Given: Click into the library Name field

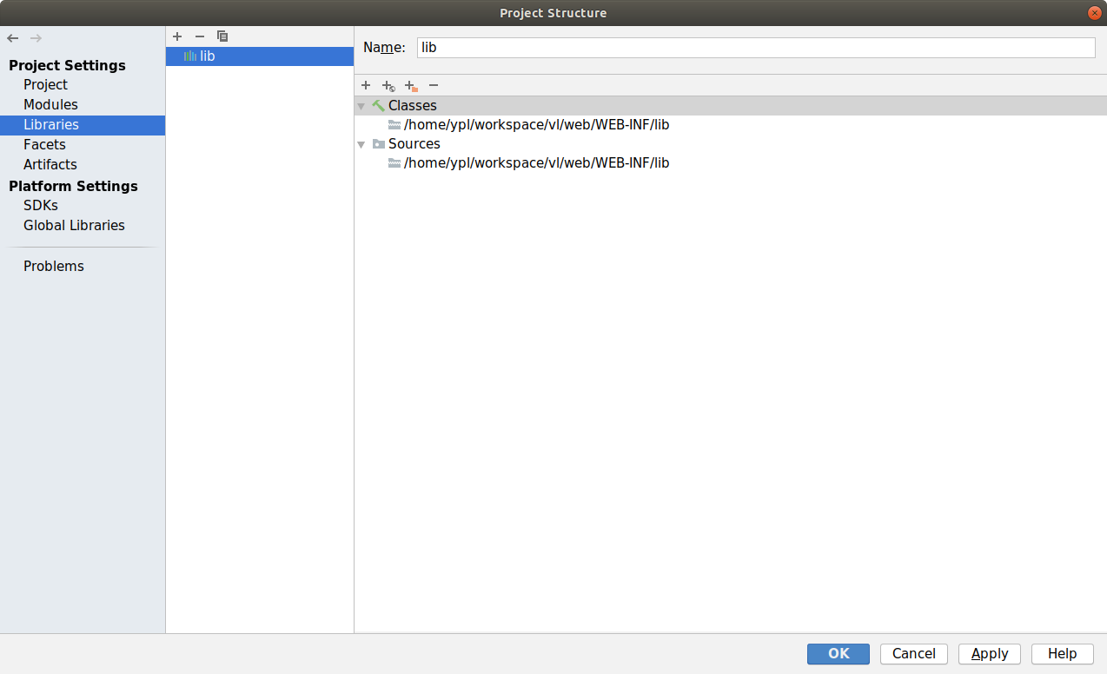Looking at the screenshot, I should [x=756, y=48].
